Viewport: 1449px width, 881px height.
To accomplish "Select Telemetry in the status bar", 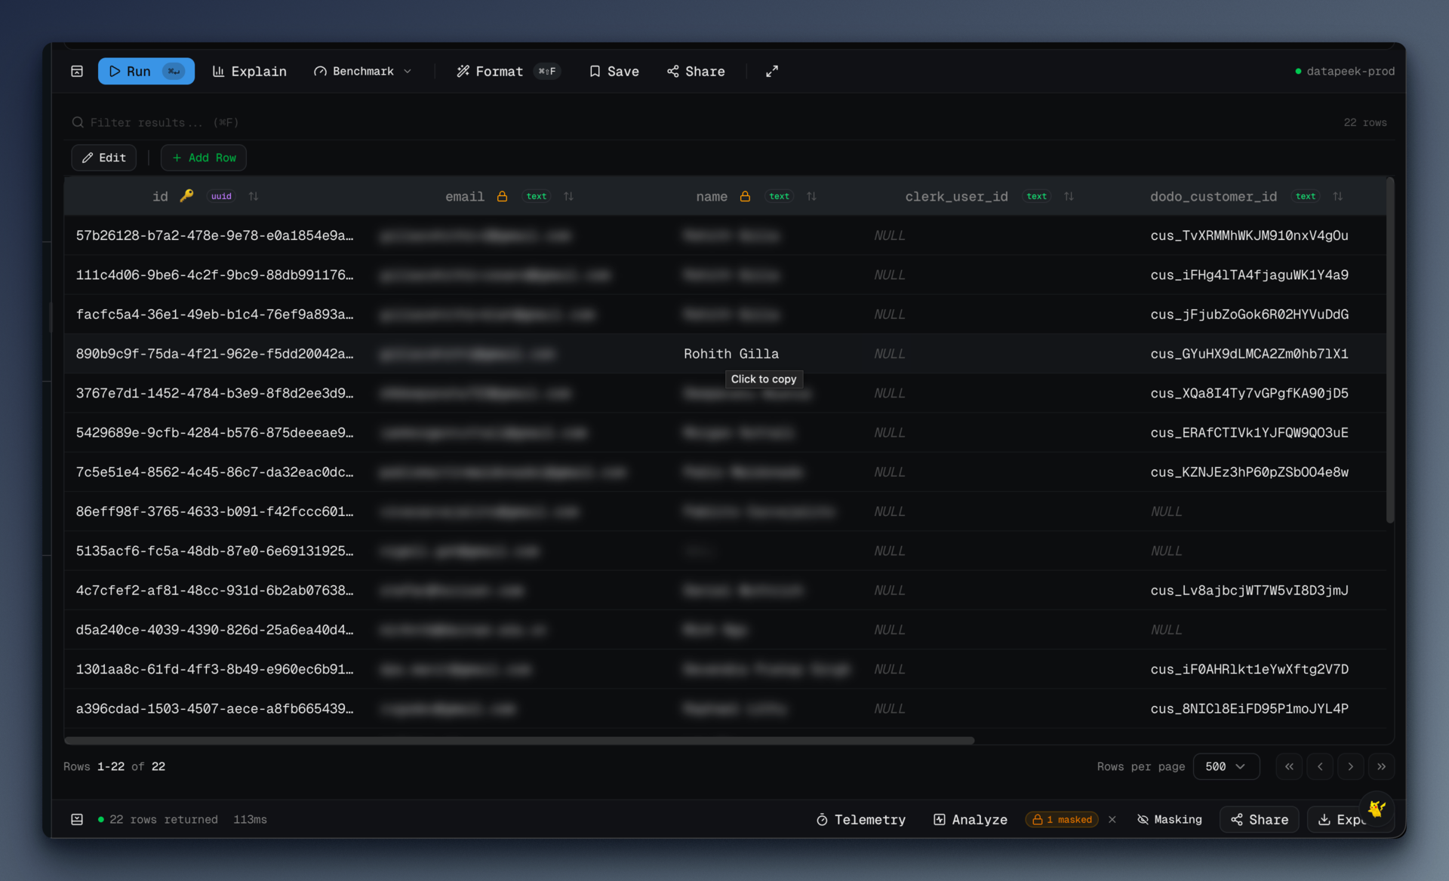I will point(860,820).
